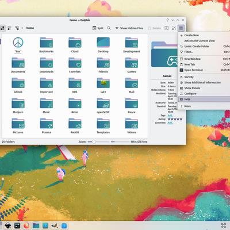The height and width of the screenshot is (230, 230).
Task: Open Show Additional Information submenu
Action: 204,82
